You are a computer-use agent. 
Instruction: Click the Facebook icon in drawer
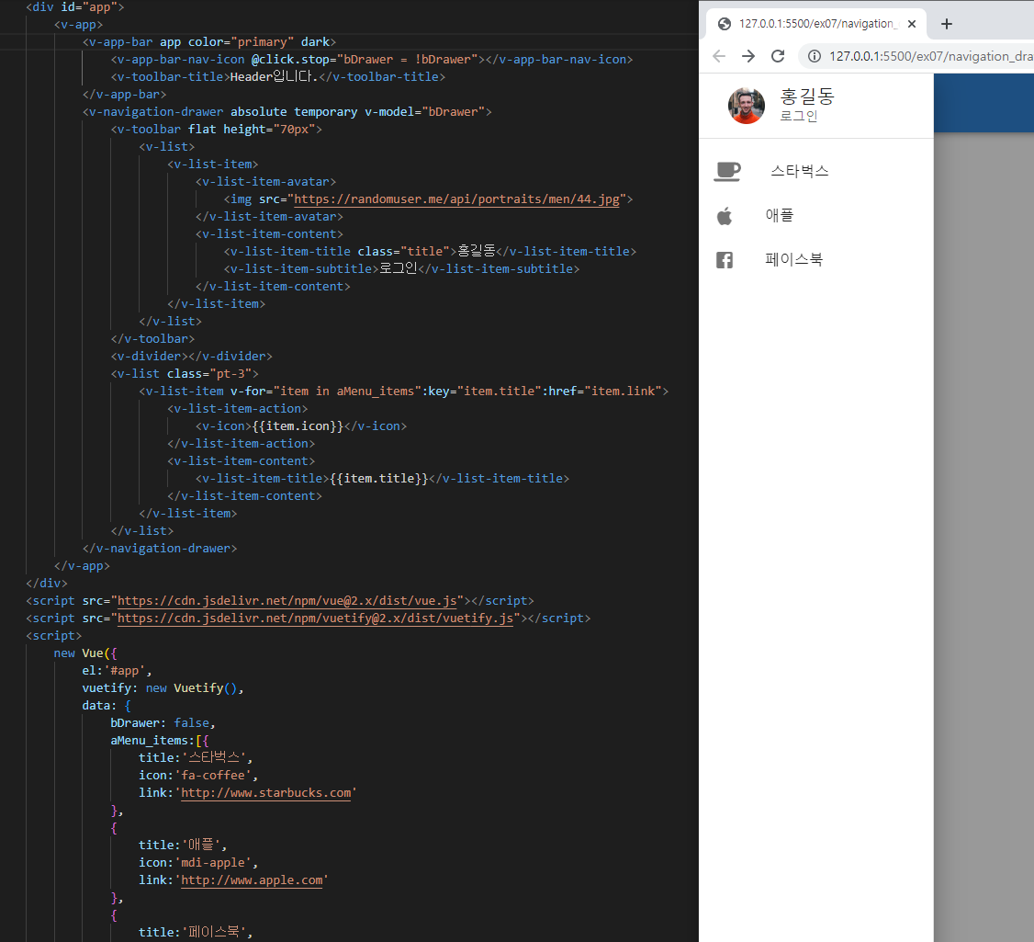pos(725,260)
